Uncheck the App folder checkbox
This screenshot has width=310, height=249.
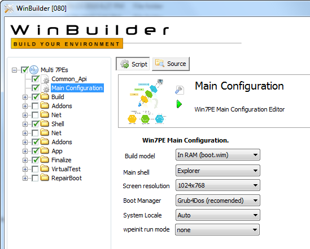tap(36, 151)
